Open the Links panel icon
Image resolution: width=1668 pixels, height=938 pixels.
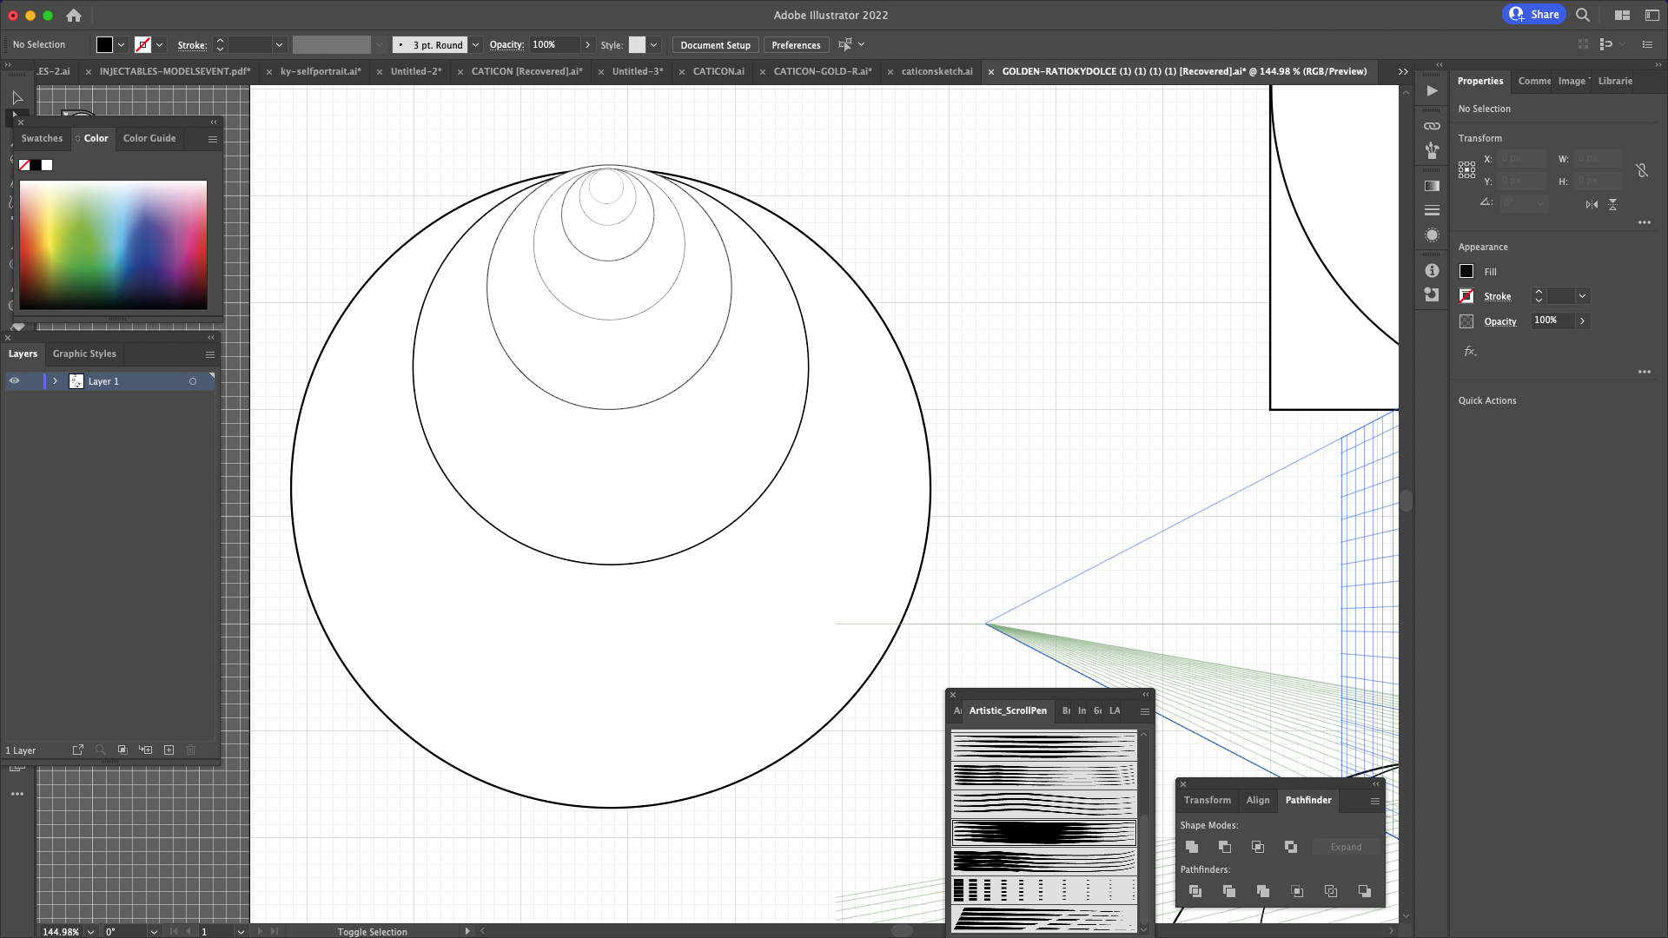coord(1433,126)
